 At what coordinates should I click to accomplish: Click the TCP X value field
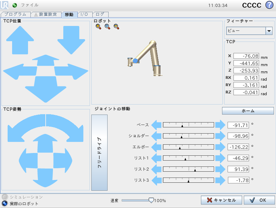246,56
